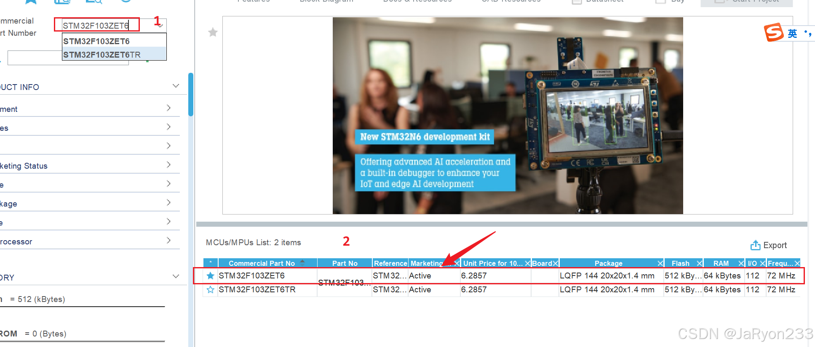Toggle IME punctuation mode icon
The image size is (815, 347).
click(808, 33)
